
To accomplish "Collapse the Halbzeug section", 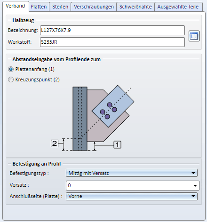I will [9, 20].
